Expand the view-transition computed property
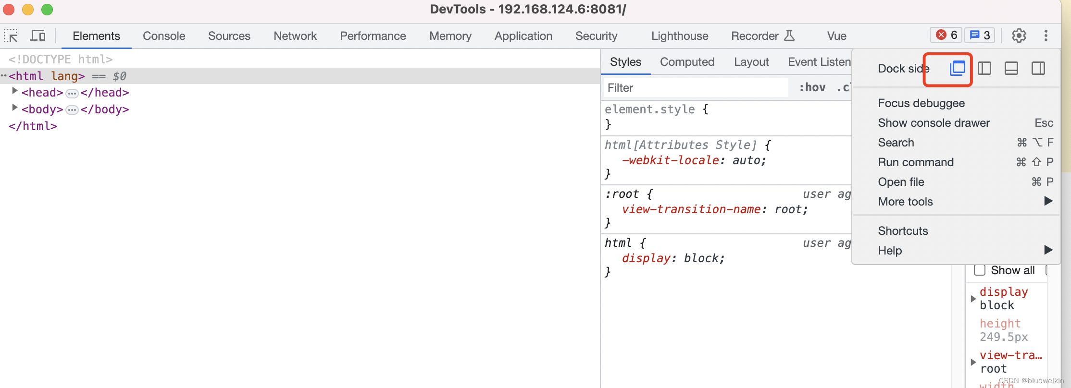This screenshot has width=1071, height=388. pos(973,362)
